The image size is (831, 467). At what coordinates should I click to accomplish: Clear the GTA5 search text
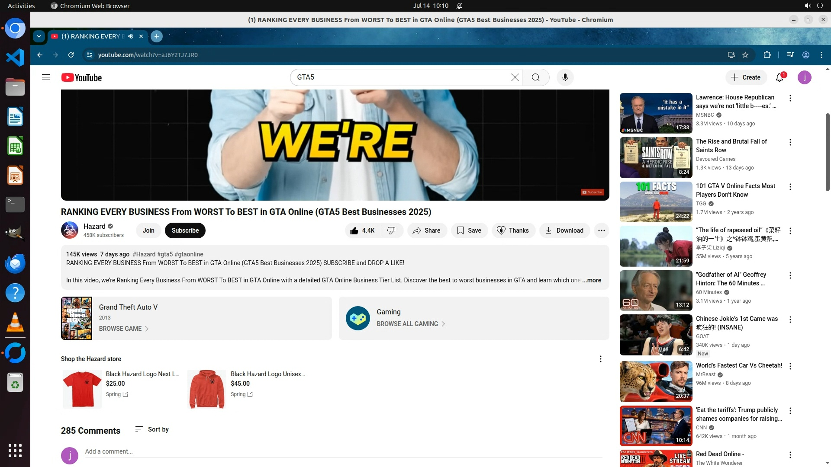pyautogui.click(x=515, y=77)
